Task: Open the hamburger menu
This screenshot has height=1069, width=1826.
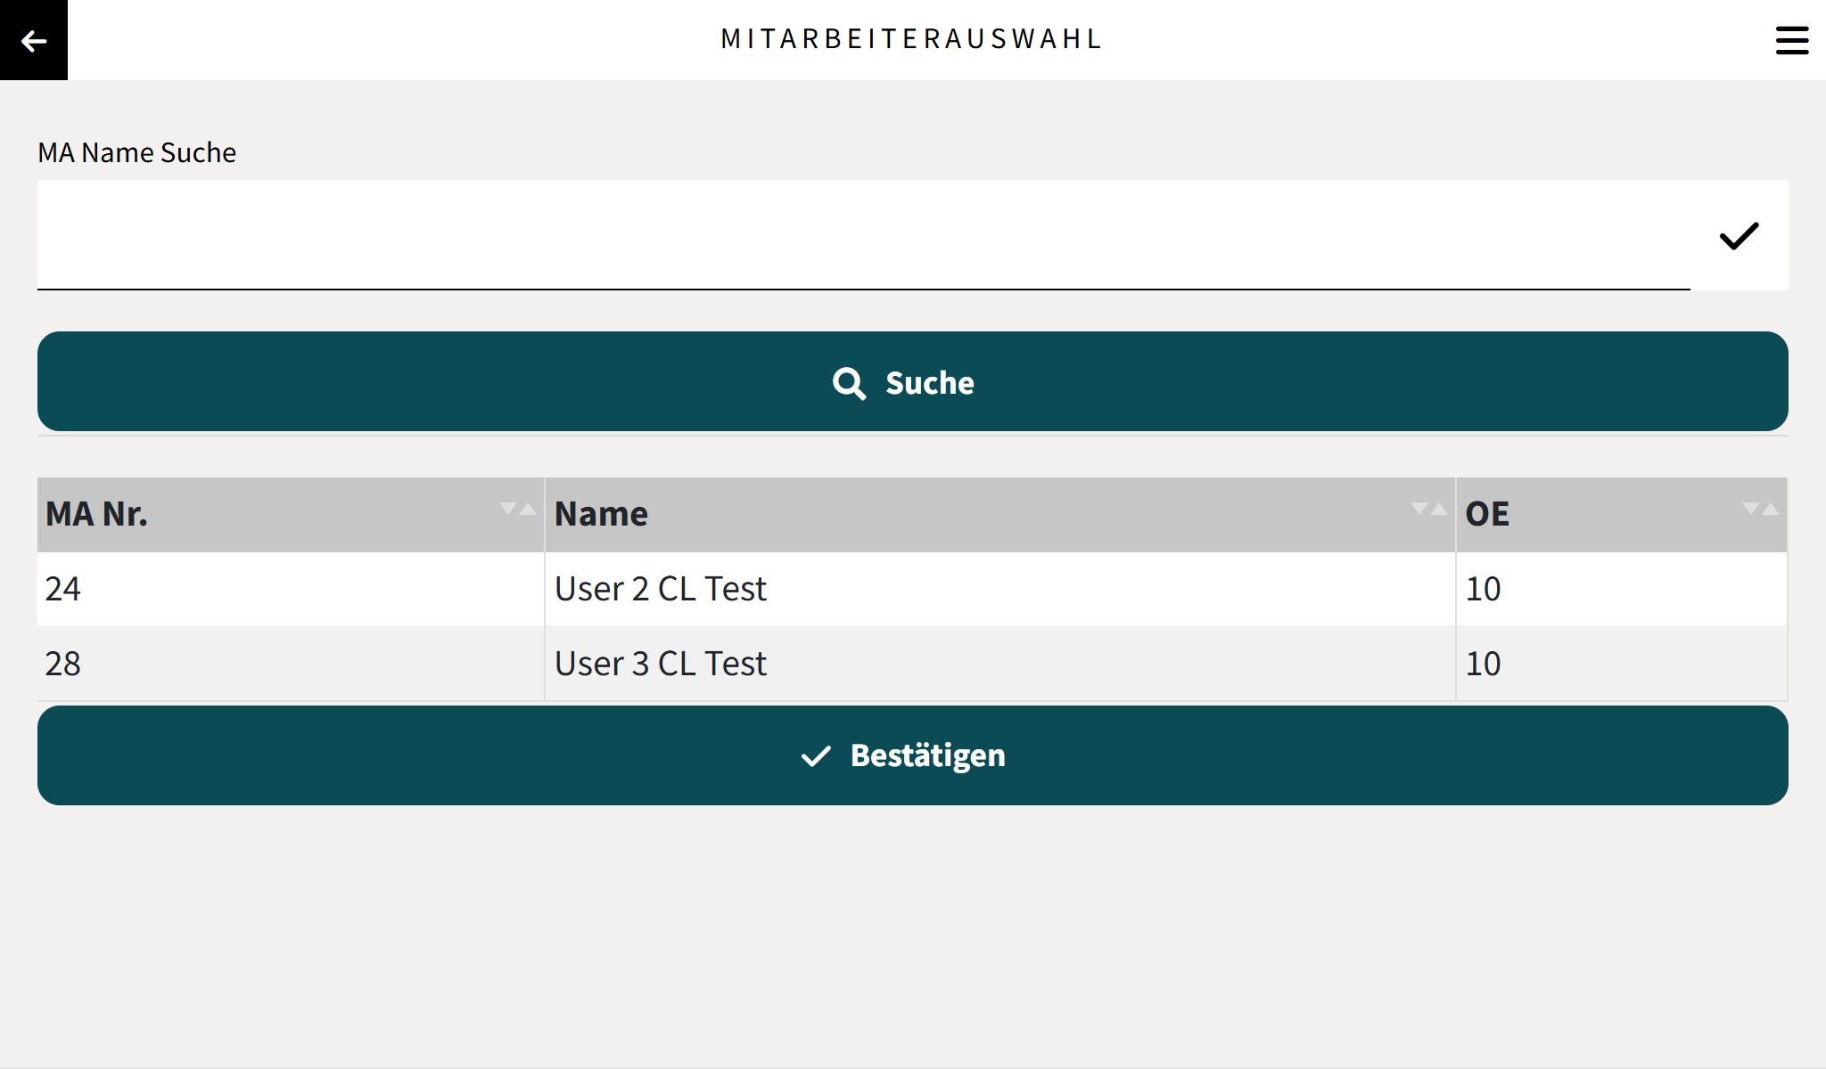Action: coord(1791,40)
